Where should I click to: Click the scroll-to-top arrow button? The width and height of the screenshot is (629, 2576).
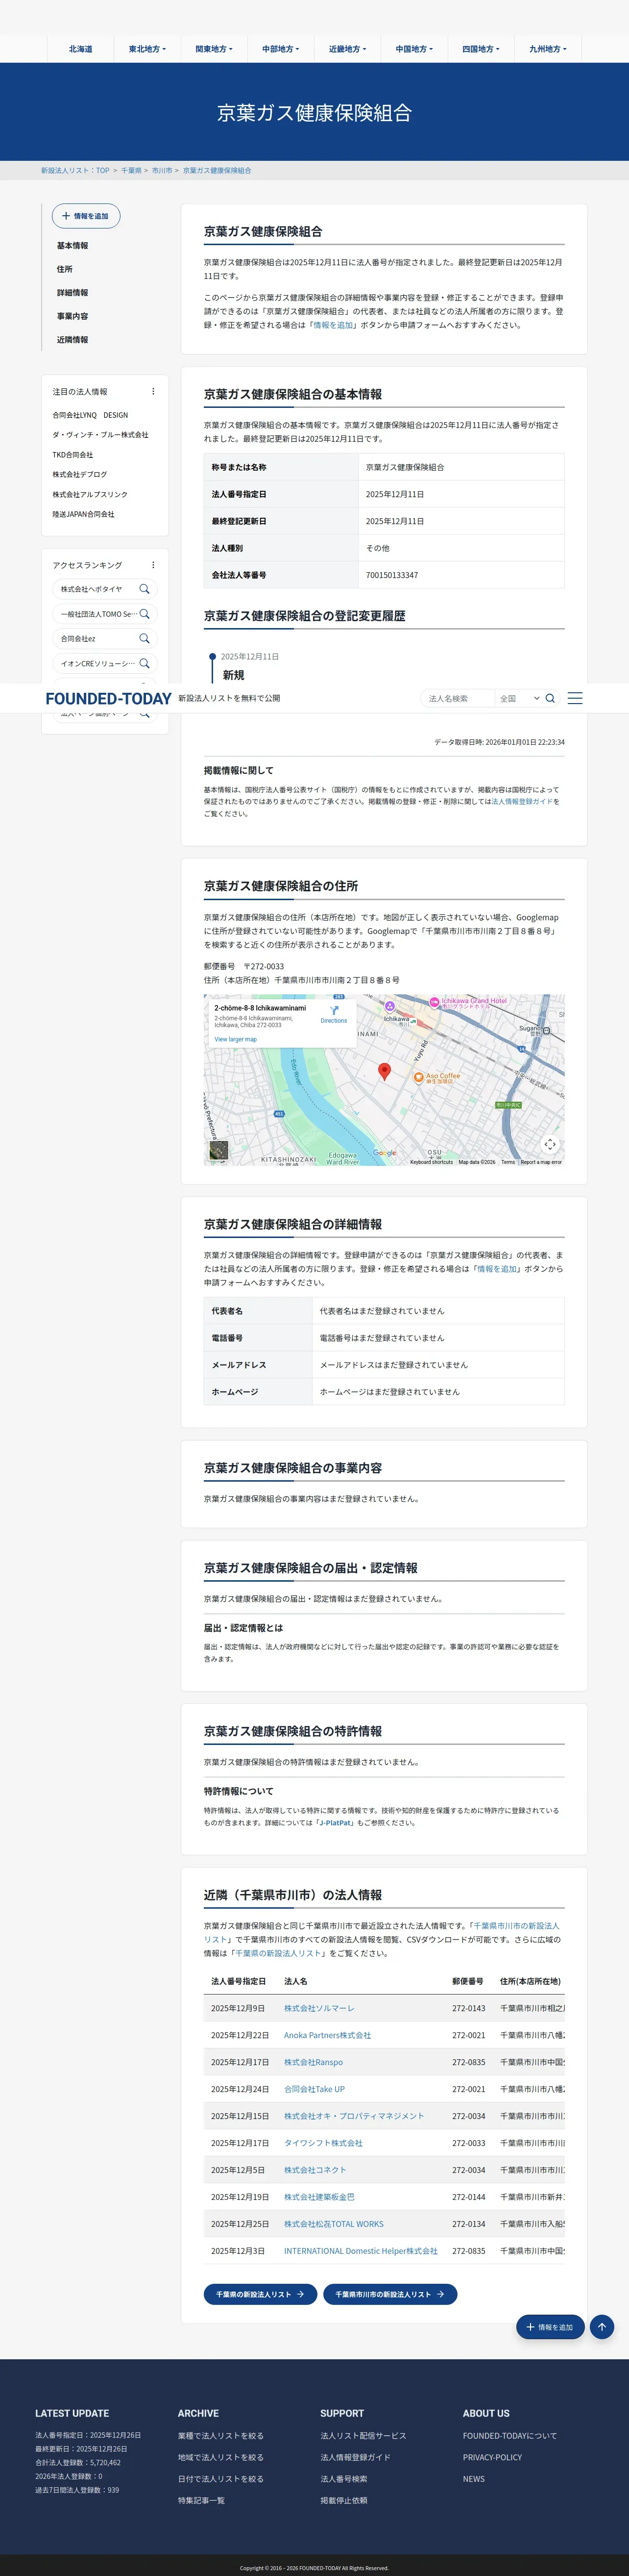point(602,2327)
